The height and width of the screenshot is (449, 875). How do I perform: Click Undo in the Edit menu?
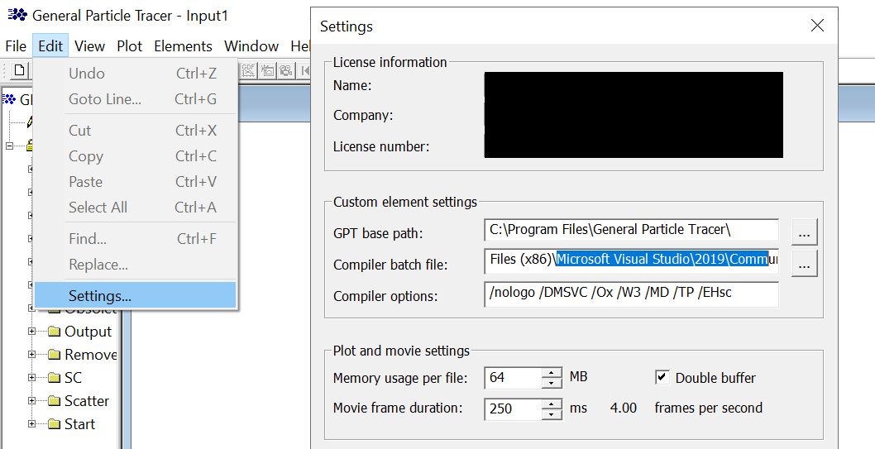[x=135, y=73]
